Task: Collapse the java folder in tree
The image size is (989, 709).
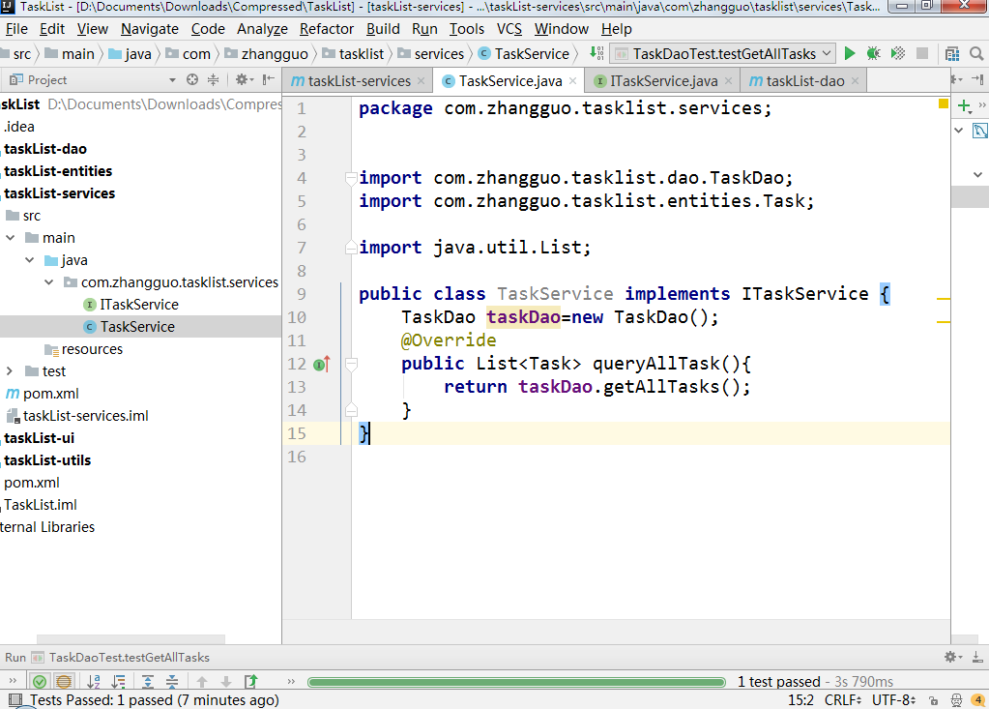Action: [x=30, y=260]
